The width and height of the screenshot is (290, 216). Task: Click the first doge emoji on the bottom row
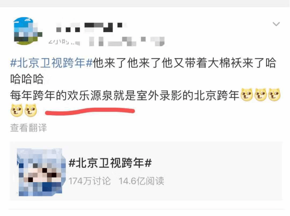tap(17, 110)
